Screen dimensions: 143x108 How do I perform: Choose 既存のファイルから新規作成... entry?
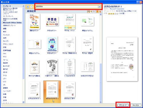[x=10, y=19]
